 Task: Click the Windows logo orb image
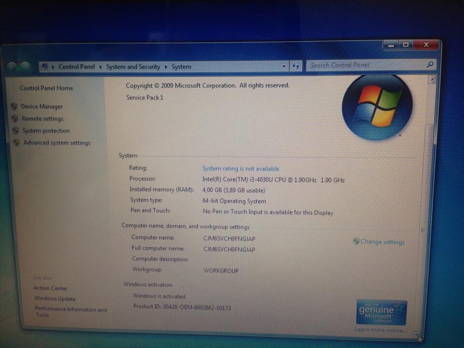[x=377, y=107]
